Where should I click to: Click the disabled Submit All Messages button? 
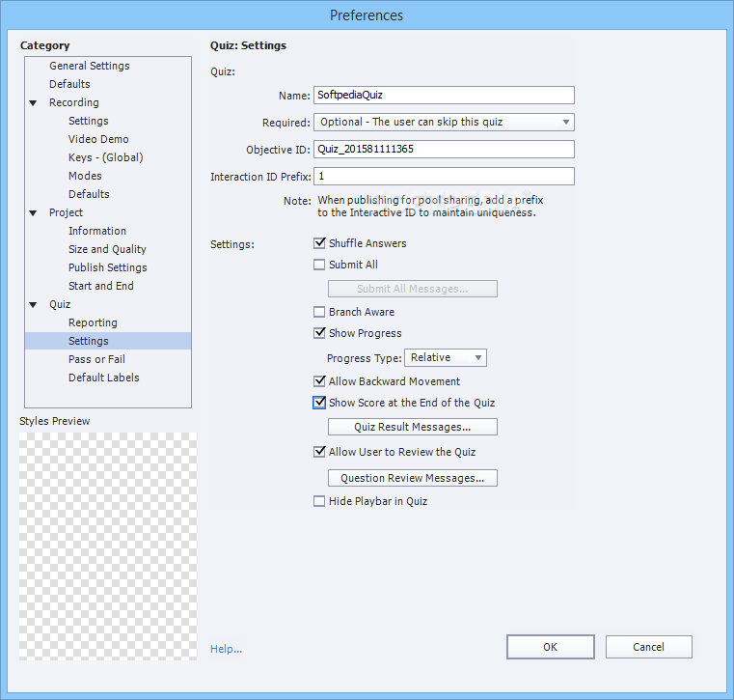coord(413,289)
